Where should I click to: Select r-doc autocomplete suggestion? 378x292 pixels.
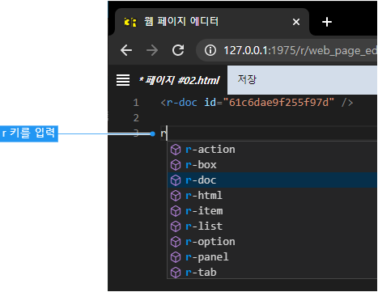pyautogui.click(x=272, y=180)
